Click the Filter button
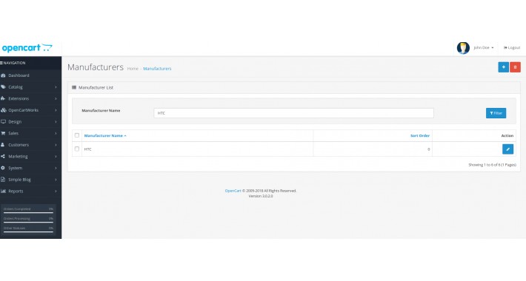526x281 pixels. [496, 113]
